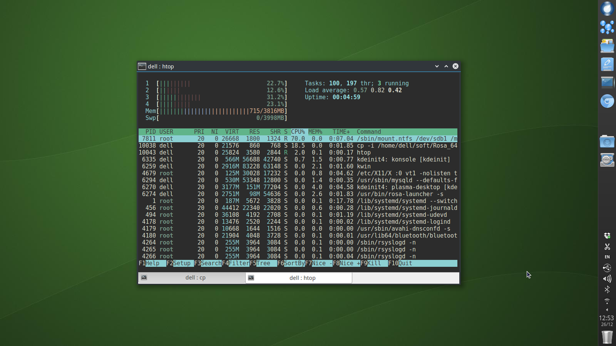
Task: Click F3 Search in the htop footer
Action: coord(208,263)
